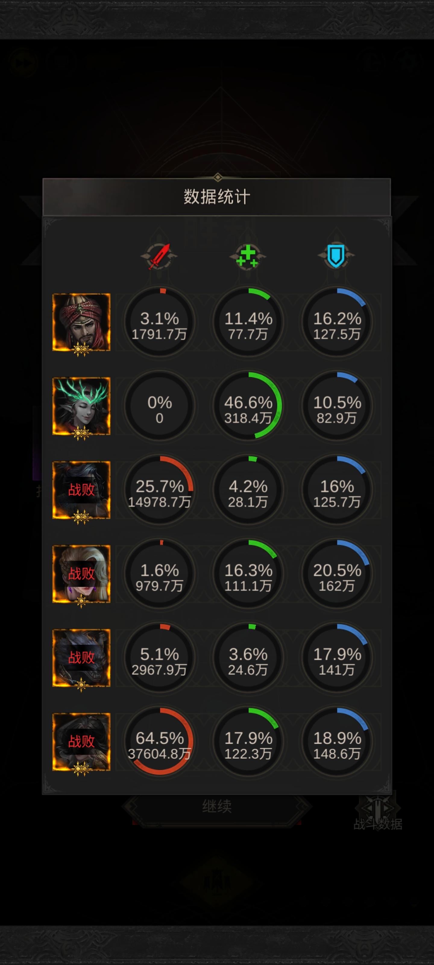This screenshot has width=434, height=965.
Task: Tap the 11.4% healing circle
Action: tap(248, 321)
